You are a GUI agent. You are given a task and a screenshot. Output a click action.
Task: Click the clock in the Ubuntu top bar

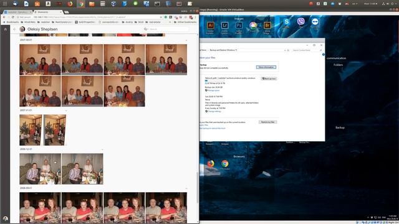click(370, 4)
